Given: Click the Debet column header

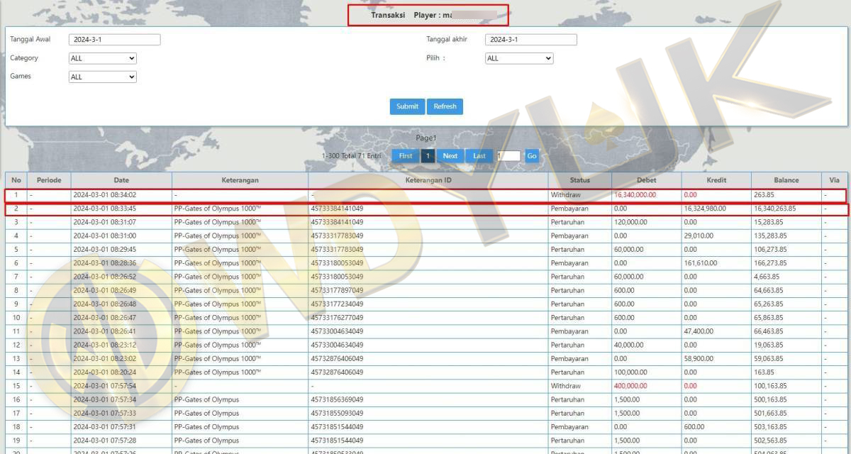Looking at the screenshot, I should [x=646, y=180].
